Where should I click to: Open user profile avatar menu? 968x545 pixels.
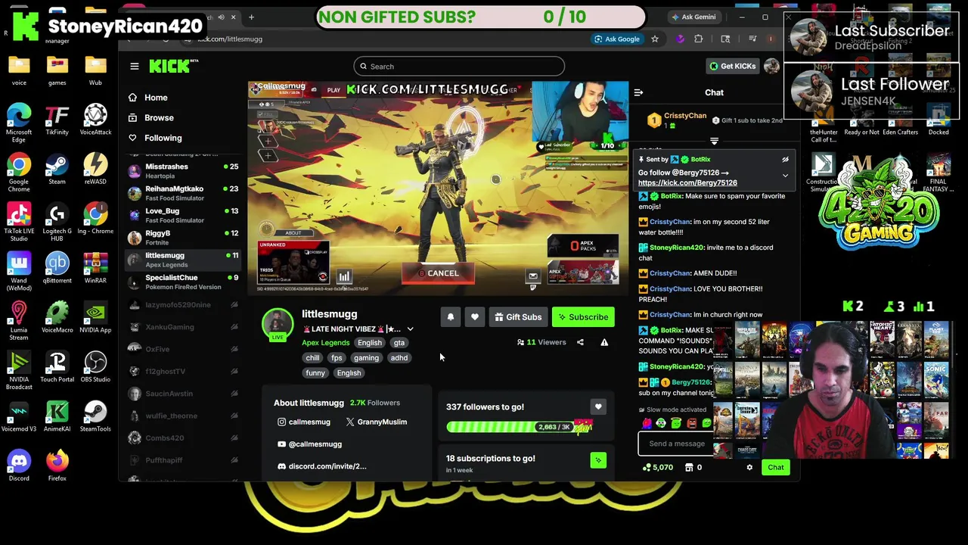click(x=771, y=67)
